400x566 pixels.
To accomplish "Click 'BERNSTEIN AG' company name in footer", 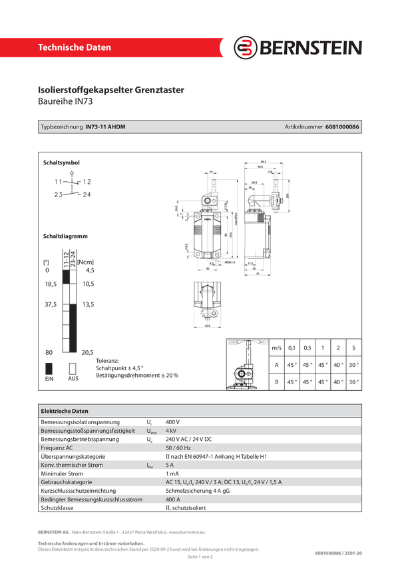I will [x=53, y=532].
